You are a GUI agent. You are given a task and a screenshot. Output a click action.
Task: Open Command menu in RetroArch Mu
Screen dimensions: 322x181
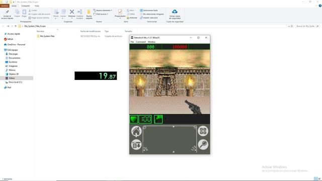pyautogui.click(x=141, y=42)
